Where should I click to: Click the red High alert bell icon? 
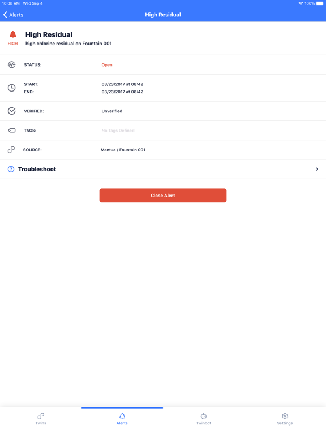coord(13,34)
